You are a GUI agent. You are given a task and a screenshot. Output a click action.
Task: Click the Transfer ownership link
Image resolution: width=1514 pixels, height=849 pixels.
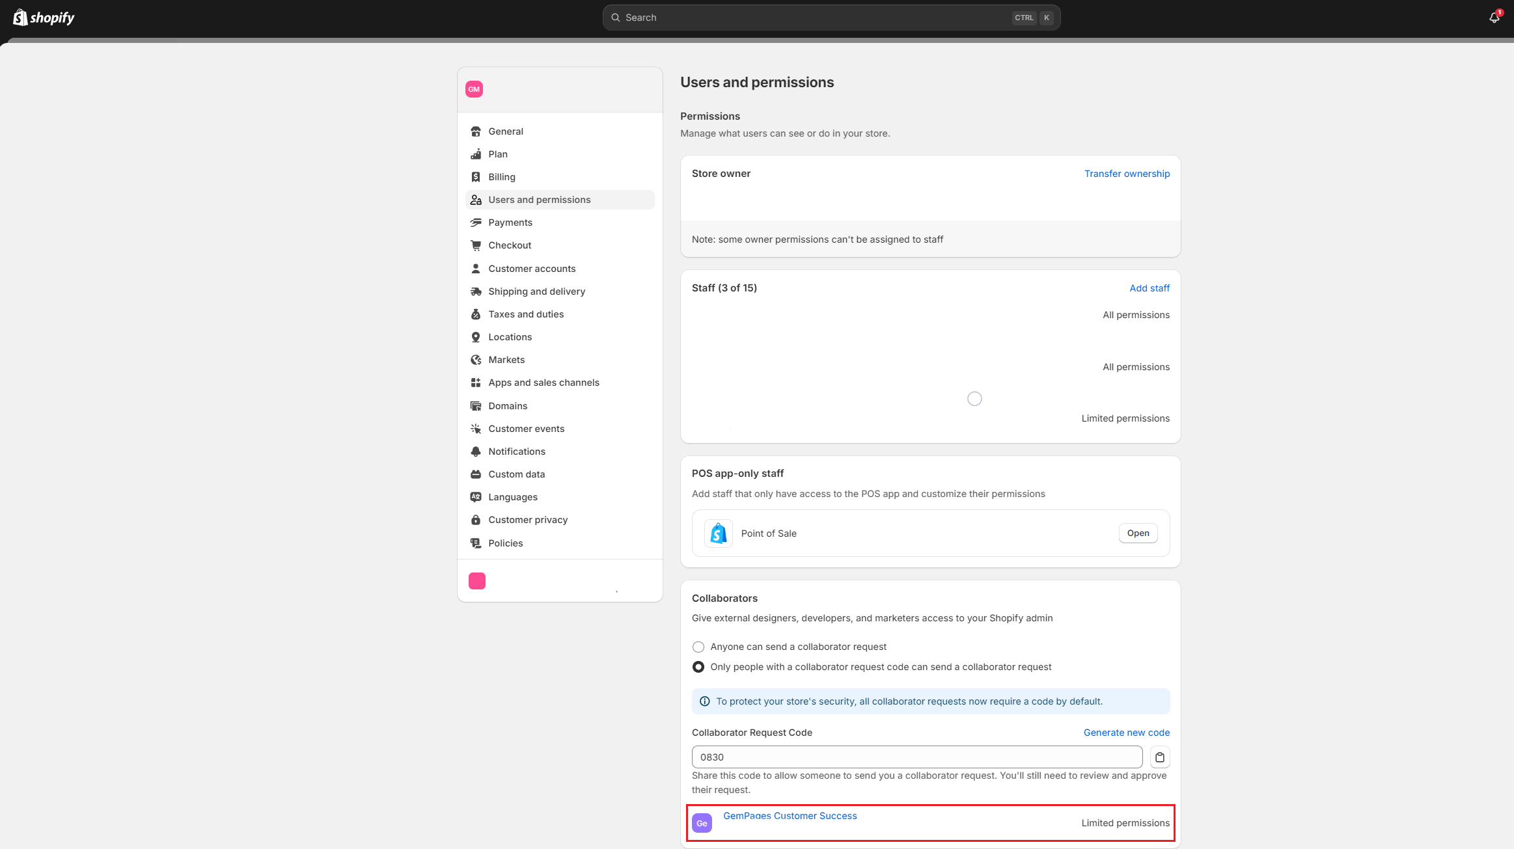click(x=1127, y=173)
